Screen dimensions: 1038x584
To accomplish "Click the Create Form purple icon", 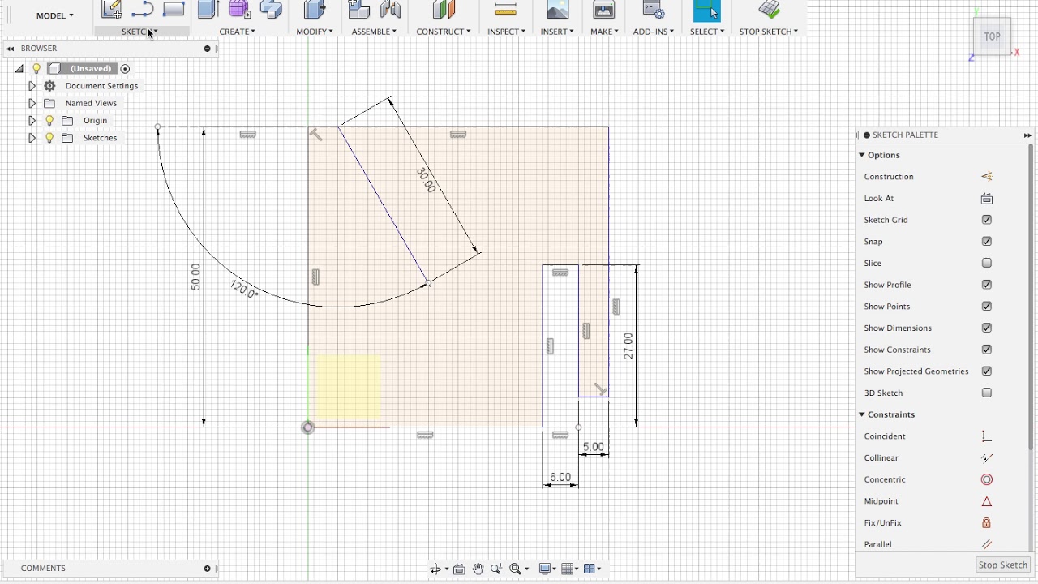I will tap(239, 10).
